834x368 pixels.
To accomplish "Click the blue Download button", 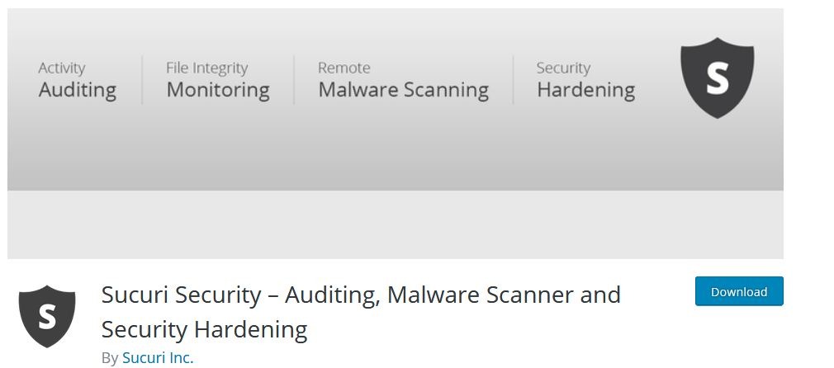I will (x=739, y=291).
